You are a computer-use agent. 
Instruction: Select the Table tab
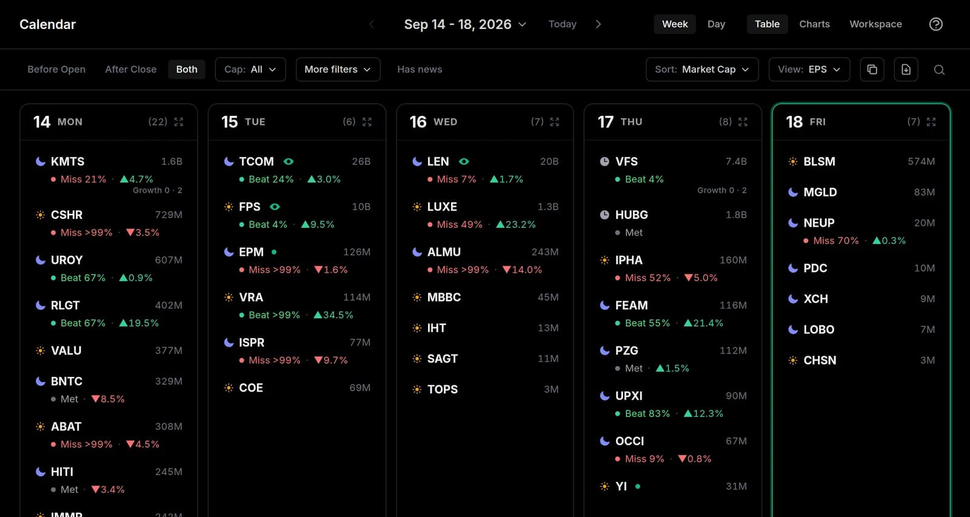click(x=767, y=24)
